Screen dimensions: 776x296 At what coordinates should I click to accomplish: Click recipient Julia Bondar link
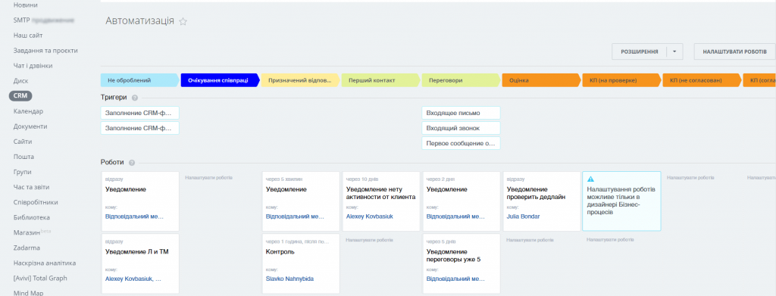point(523,217)
